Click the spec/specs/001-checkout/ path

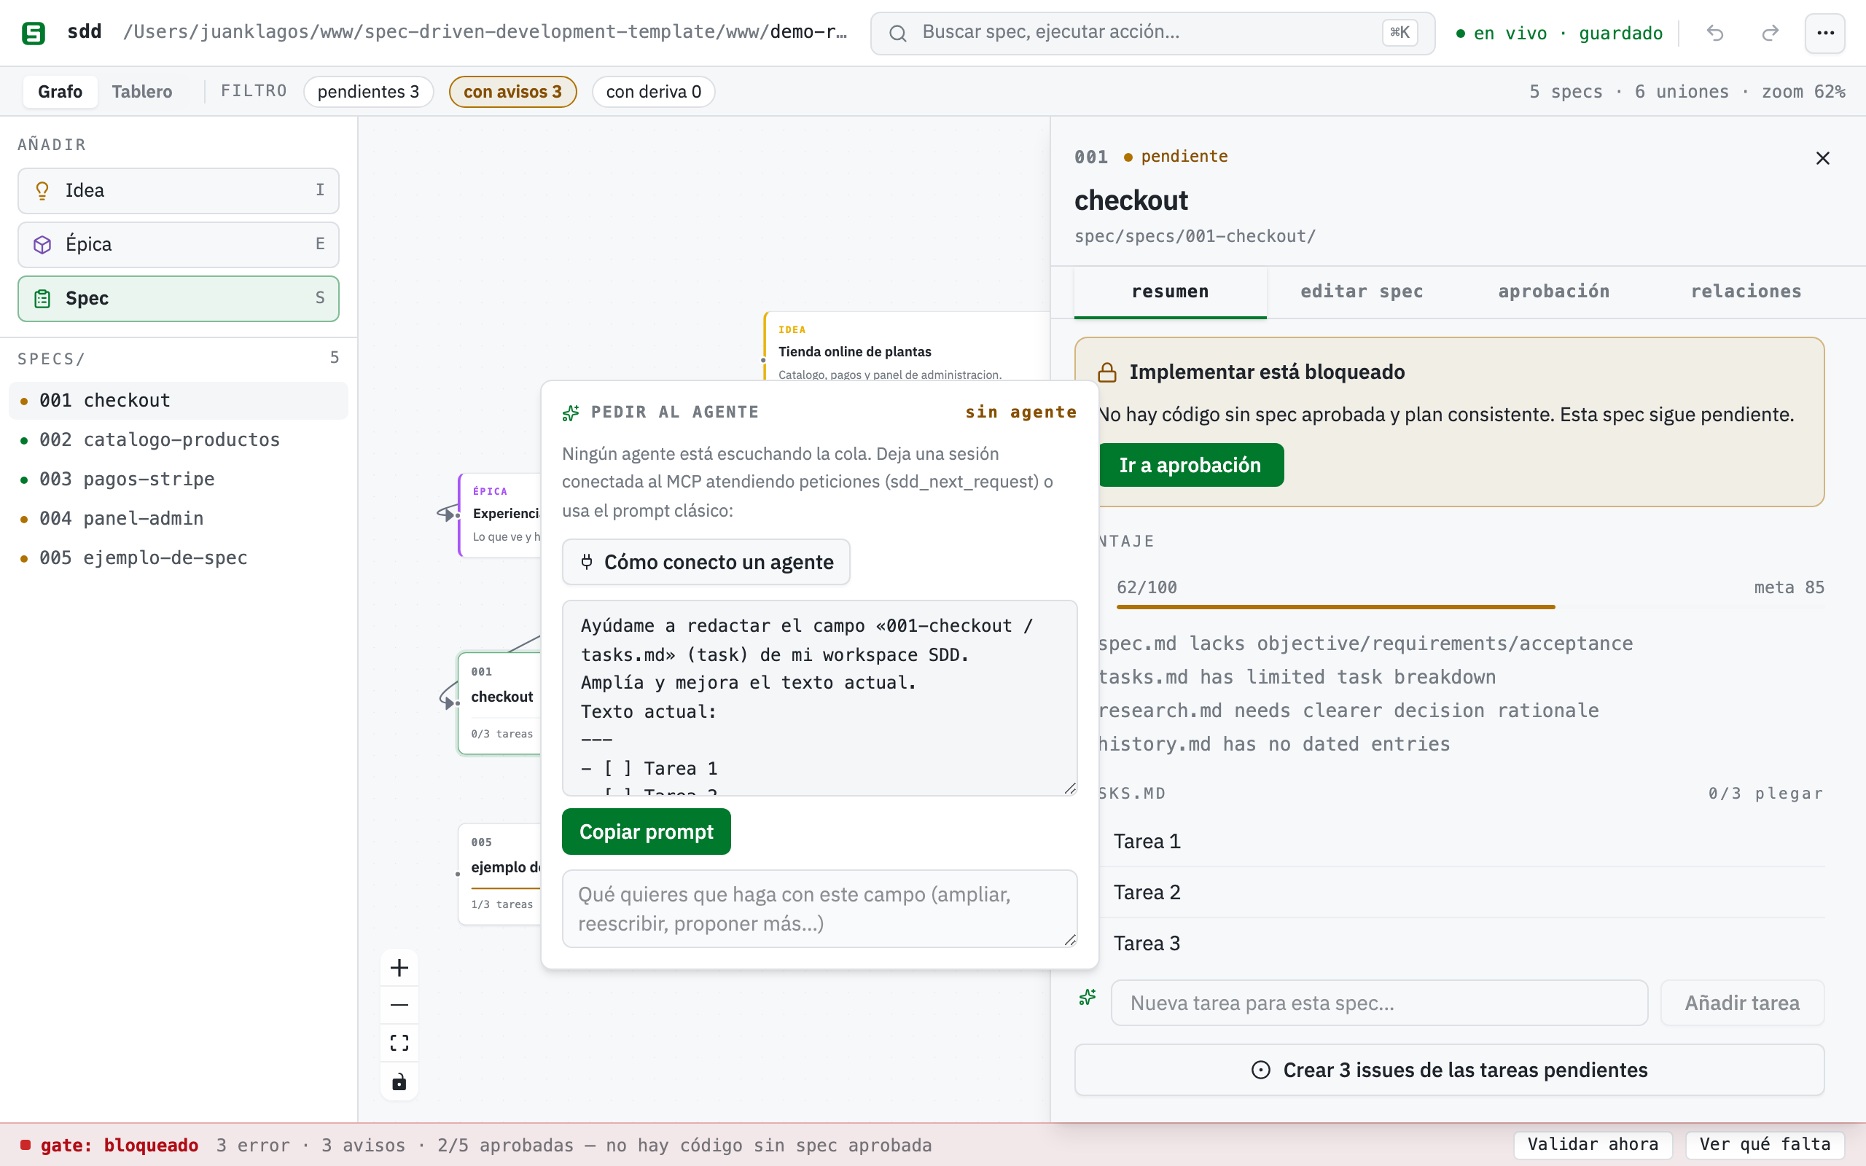pos(1195,236)
